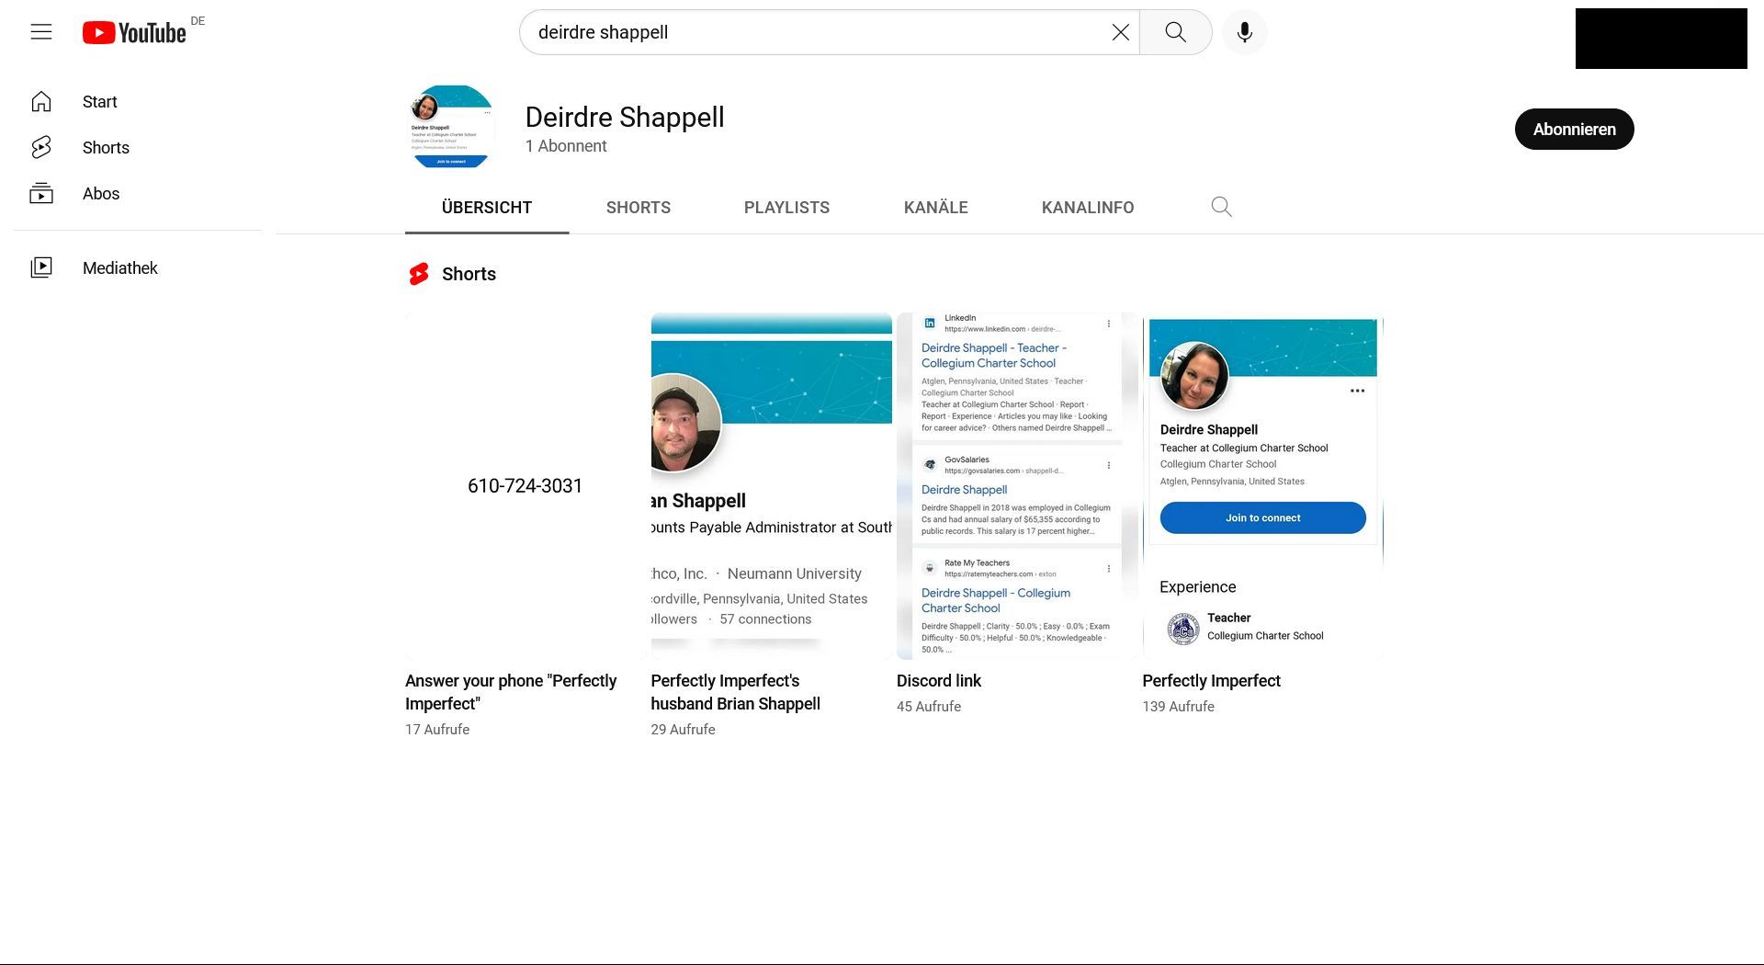1764x965 pixels.
Task: Start voice search with the microphone
Action: click(1244, 32)
